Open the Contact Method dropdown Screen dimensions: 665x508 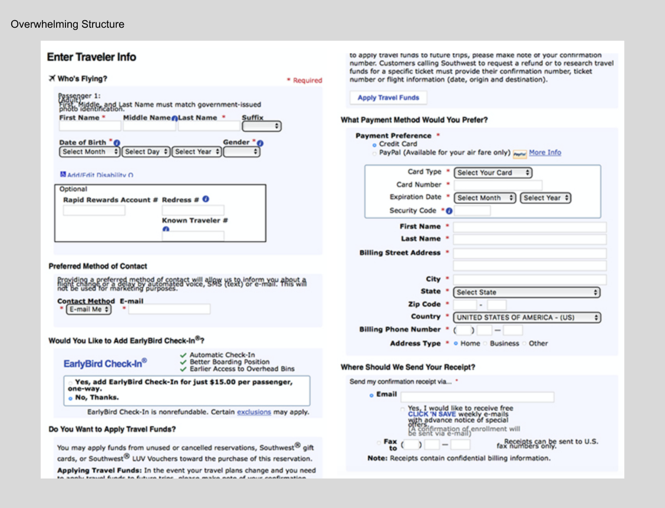[88, 309]
